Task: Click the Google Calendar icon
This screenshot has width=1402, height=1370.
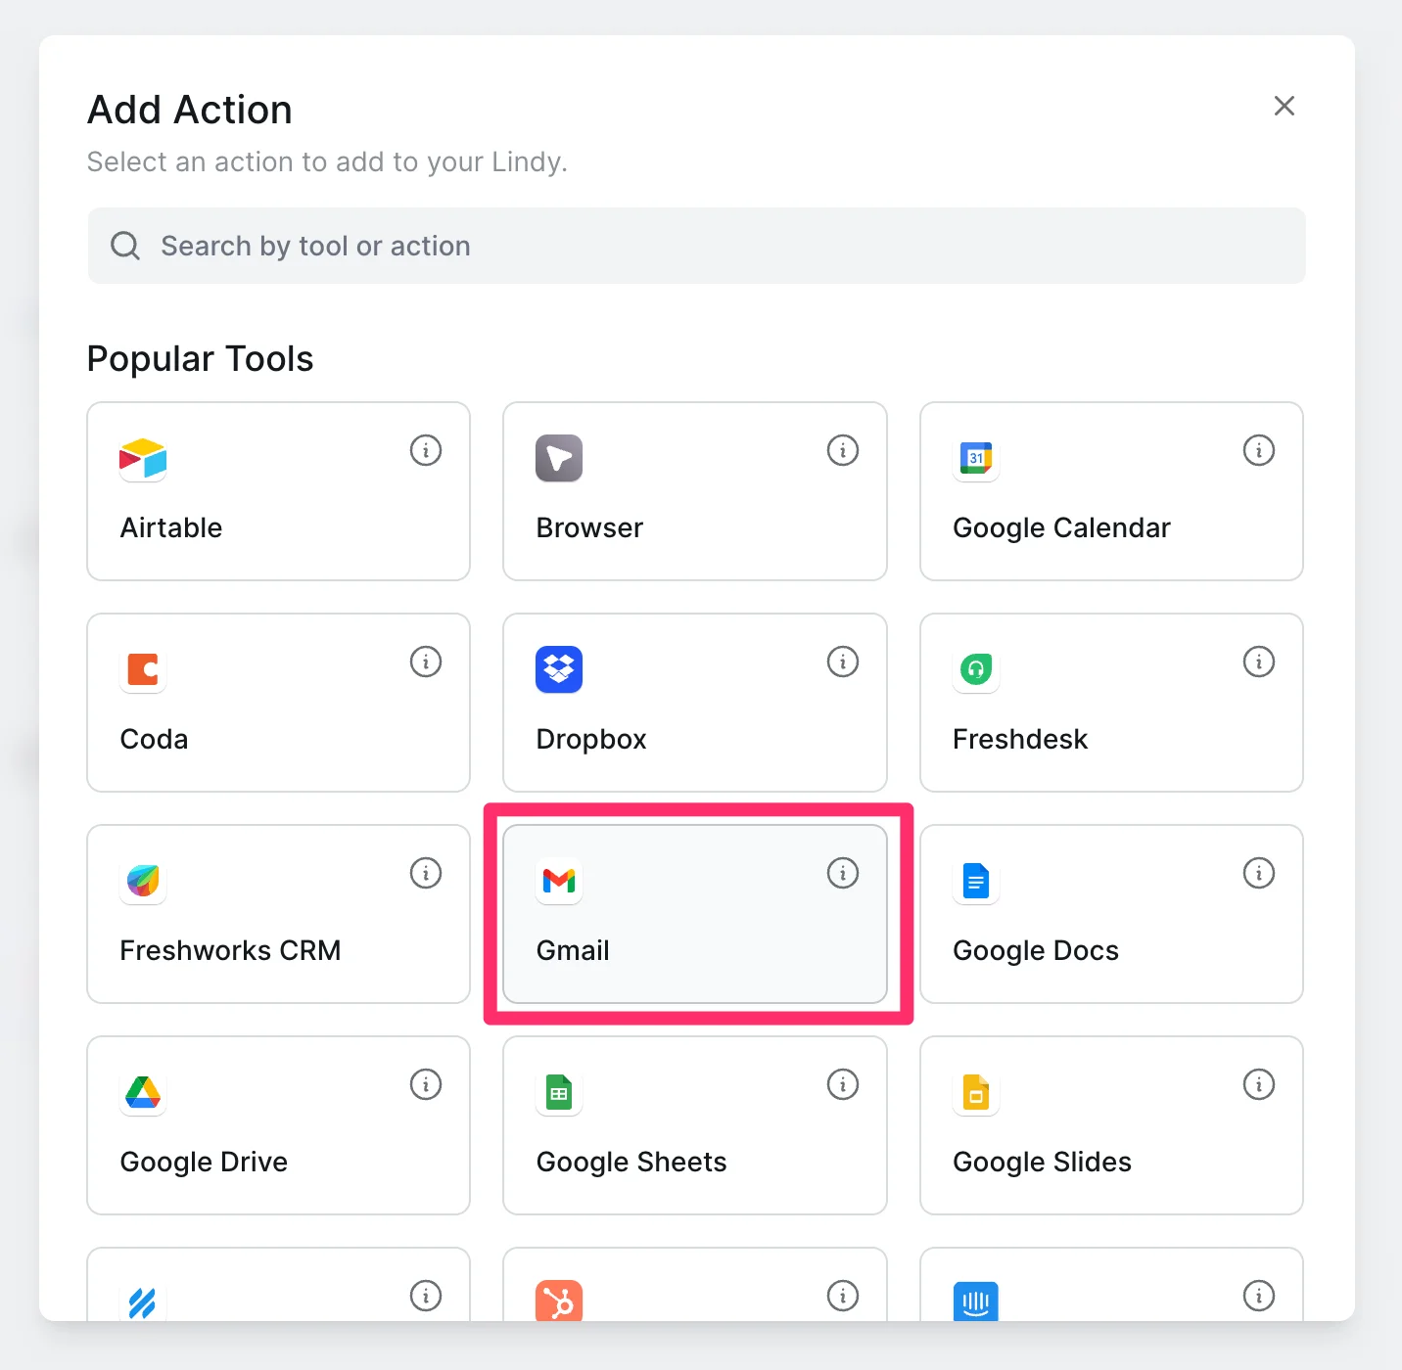Action: tap(976, 458)
